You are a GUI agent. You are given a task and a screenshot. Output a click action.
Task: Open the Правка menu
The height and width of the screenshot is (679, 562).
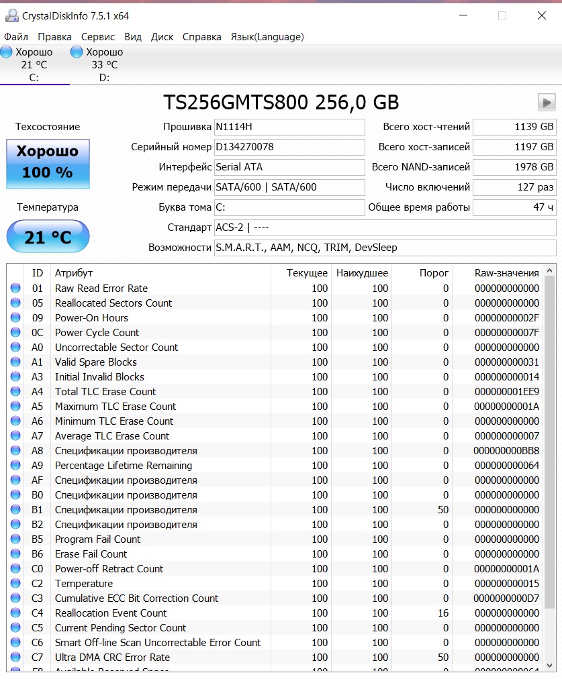pyautogui.click(x=54, y=37)
